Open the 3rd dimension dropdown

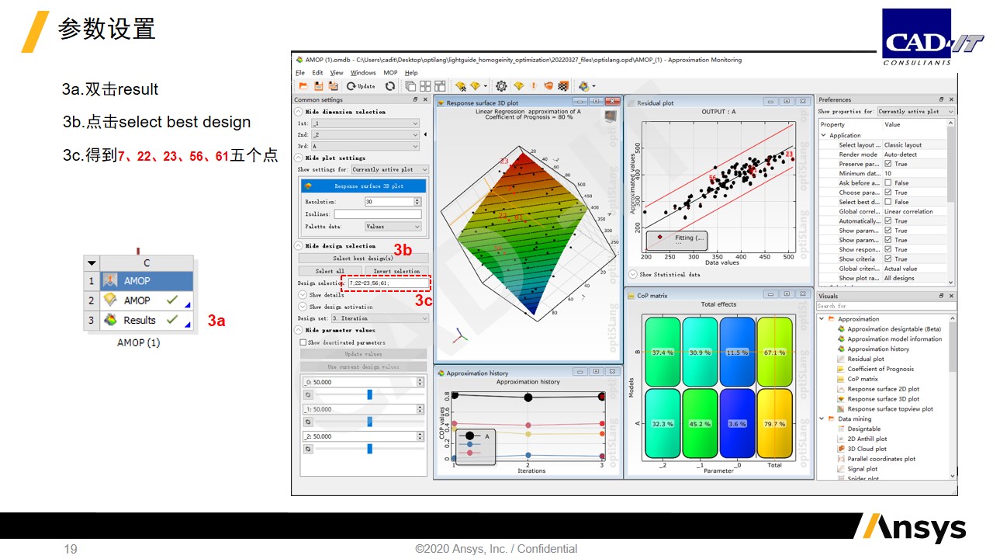coord(365,146)
